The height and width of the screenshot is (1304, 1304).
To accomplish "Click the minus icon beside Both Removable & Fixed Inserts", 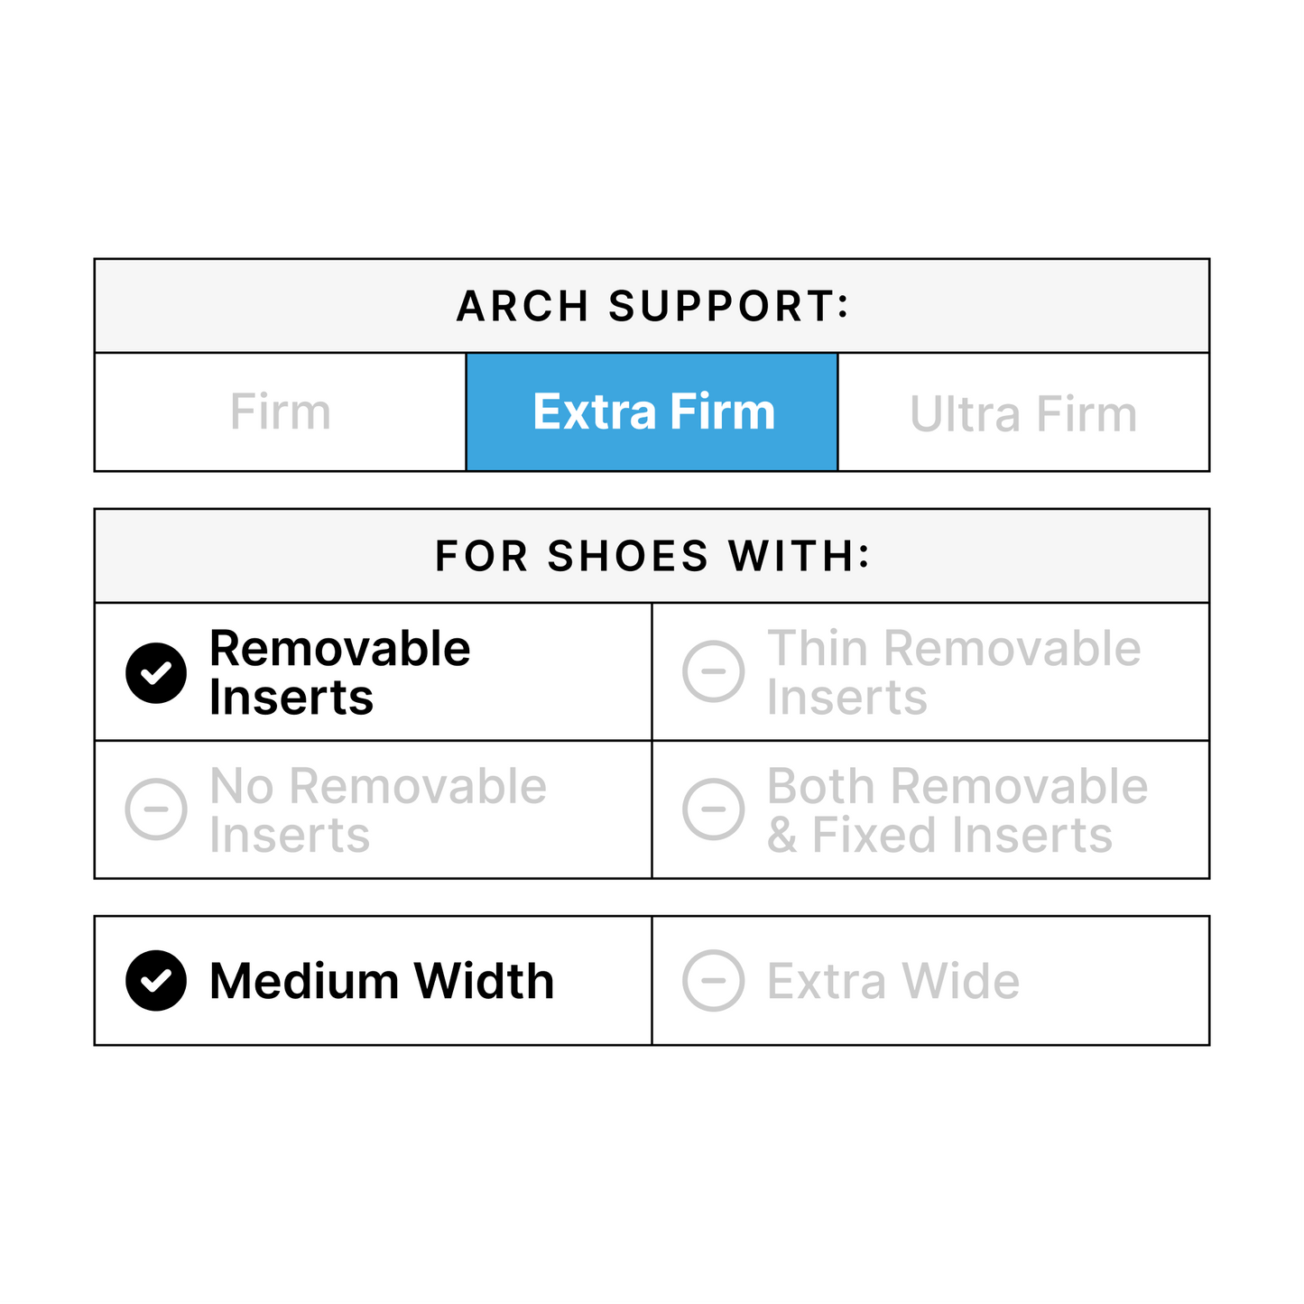I will (713, 809).
